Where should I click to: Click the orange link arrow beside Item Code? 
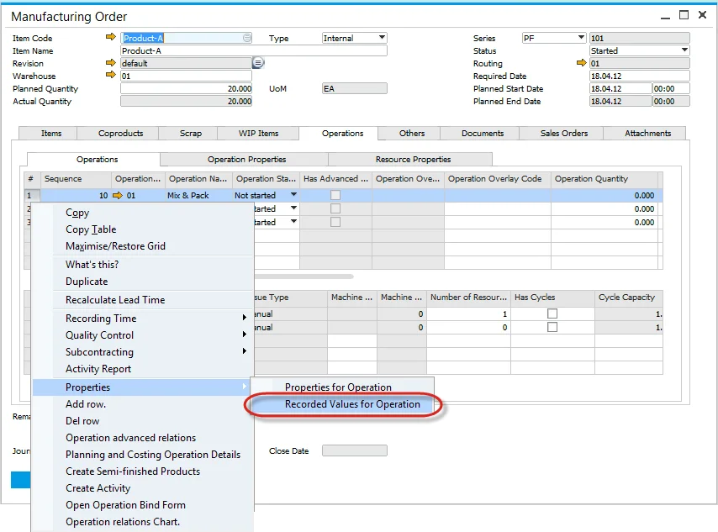110,37
